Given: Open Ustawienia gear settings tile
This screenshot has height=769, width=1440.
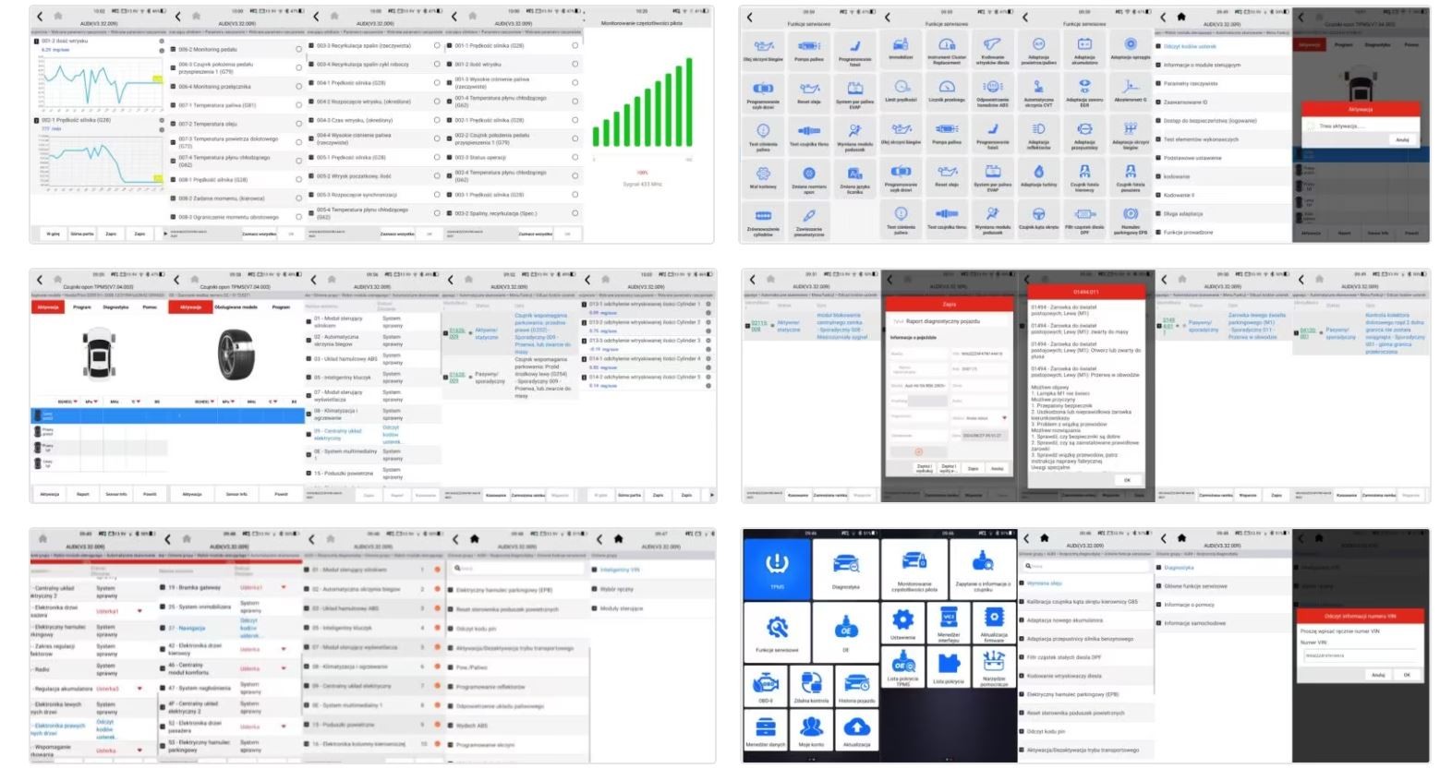Looking at the screenshot, I should 902,621.
